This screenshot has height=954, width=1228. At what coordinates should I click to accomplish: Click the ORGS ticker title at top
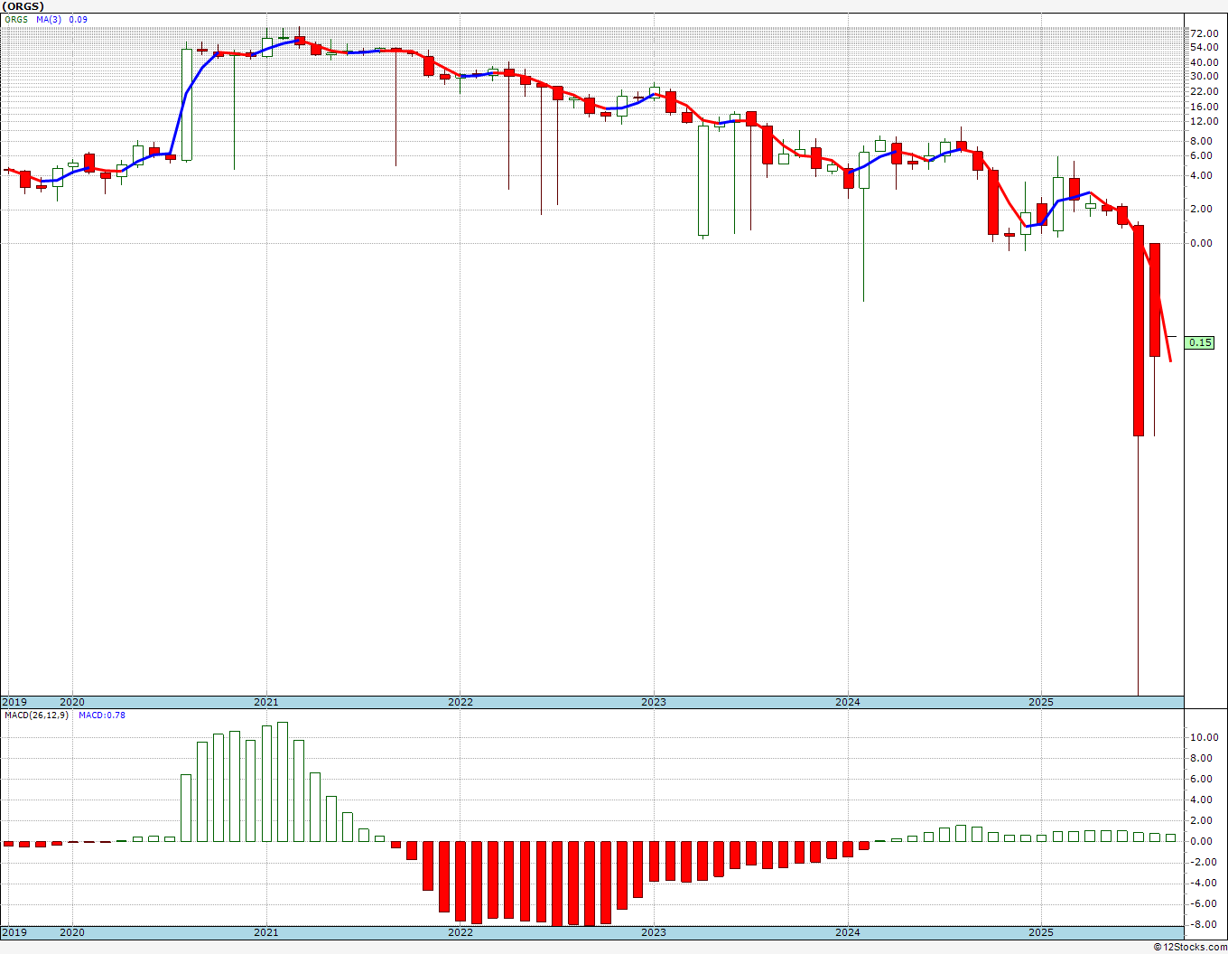(x=23, y=6)
